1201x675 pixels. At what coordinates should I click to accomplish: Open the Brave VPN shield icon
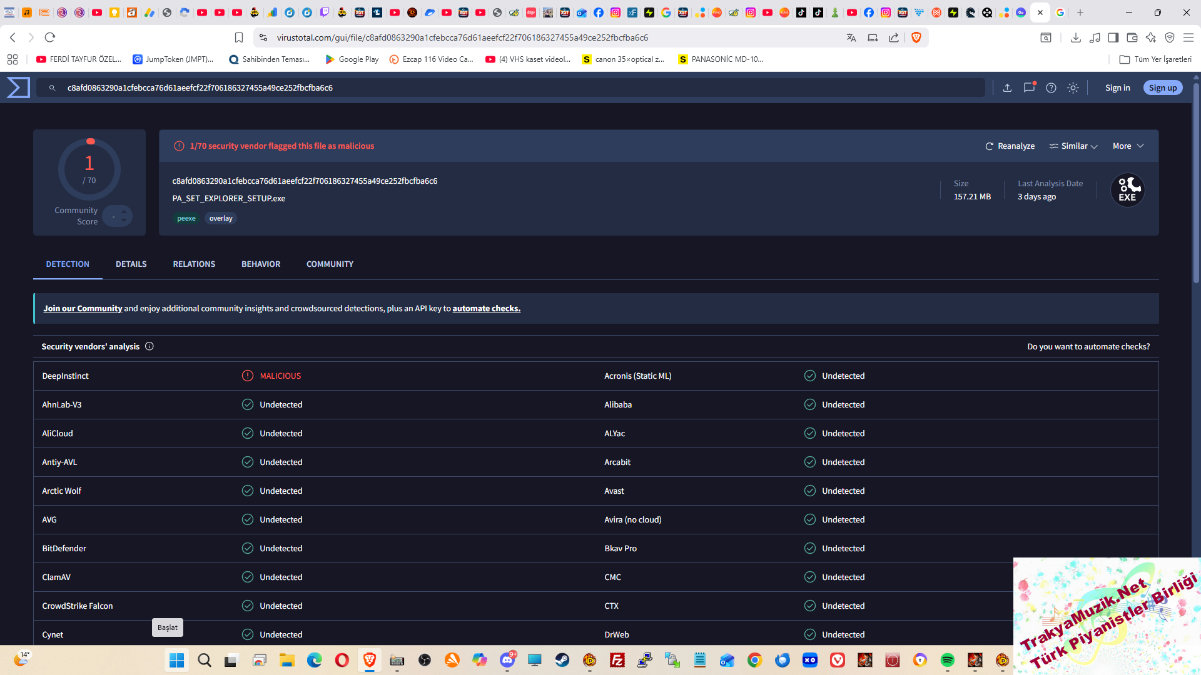coord(1170,38)
